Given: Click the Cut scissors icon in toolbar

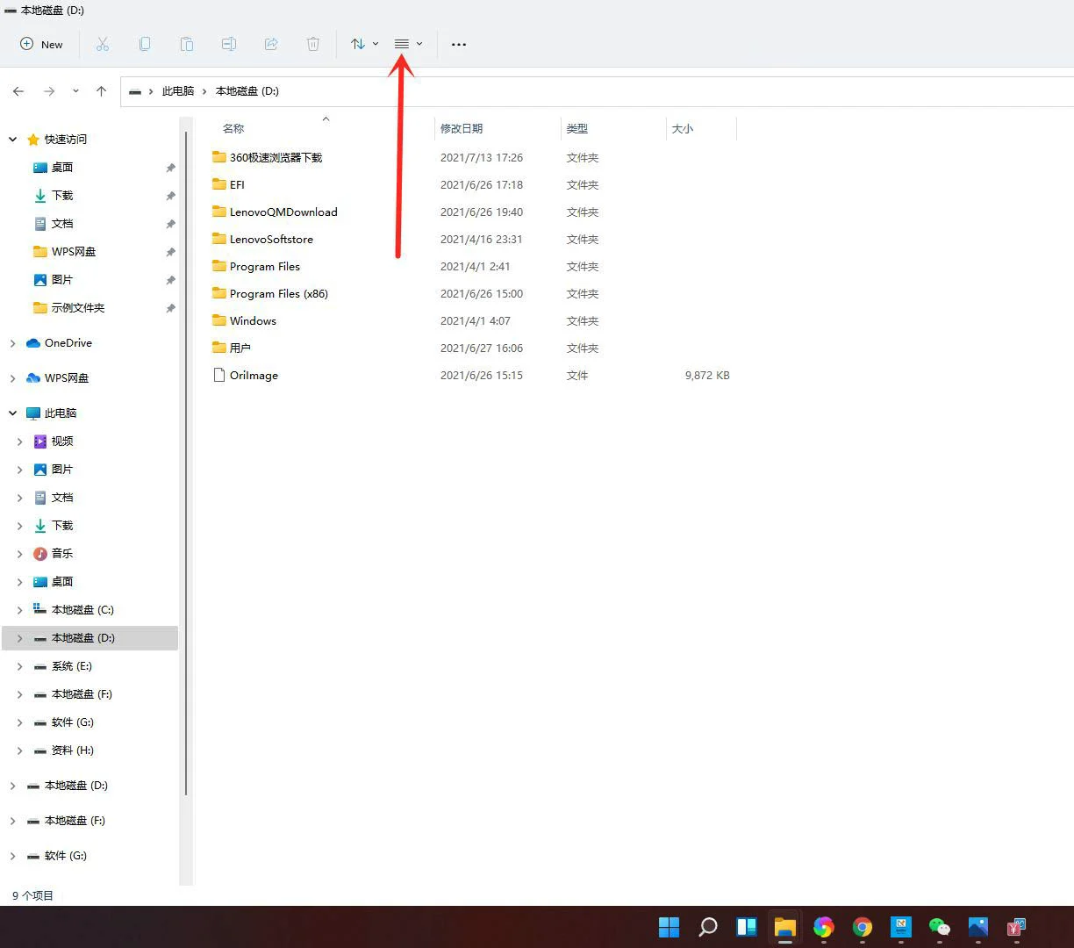Looking at the screenshot, I should tap(103, 44).
